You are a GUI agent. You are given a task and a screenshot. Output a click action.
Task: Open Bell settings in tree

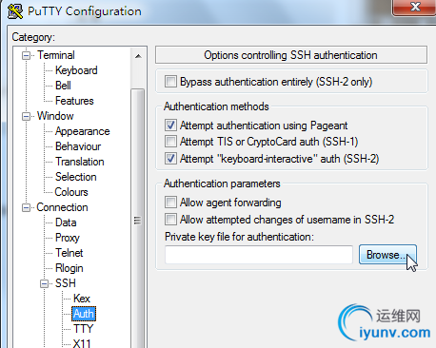tap(63, 86)
